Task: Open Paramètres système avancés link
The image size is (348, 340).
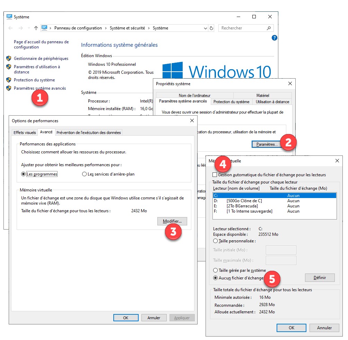Action: pos(40,88)
